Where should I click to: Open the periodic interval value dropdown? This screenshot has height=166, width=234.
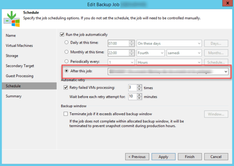(x=121, y=62)
